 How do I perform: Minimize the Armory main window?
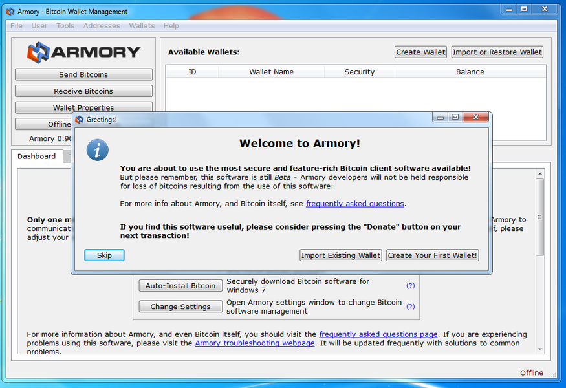pyautogui.click(x=509, y=9)
